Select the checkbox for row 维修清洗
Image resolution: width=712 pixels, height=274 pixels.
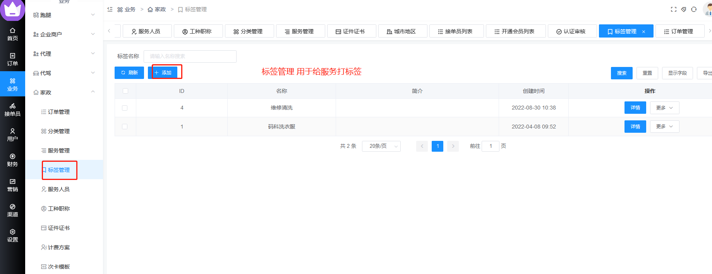[x=125, y=108]
